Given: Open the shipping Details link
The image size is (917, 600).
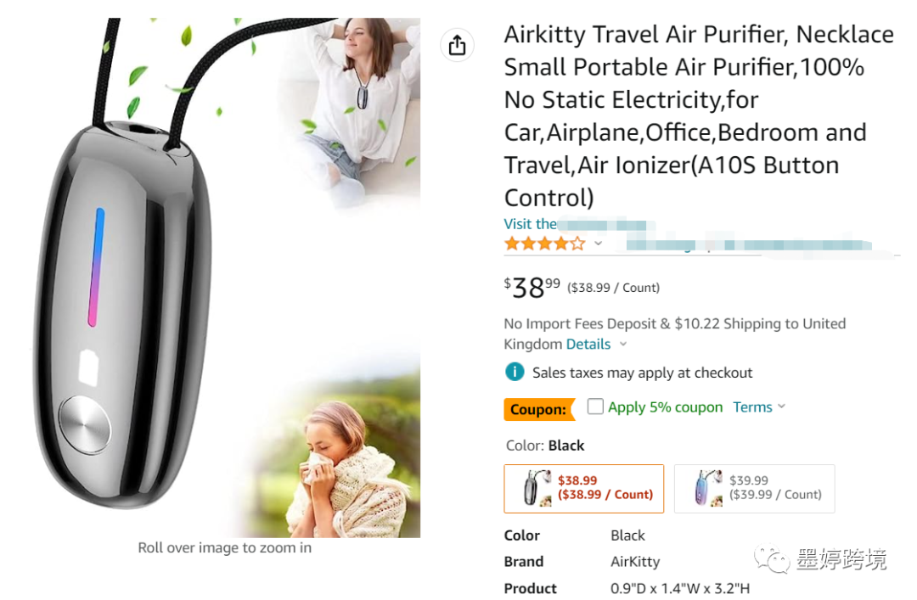Looking at the screenshot, I should point(588,344).
